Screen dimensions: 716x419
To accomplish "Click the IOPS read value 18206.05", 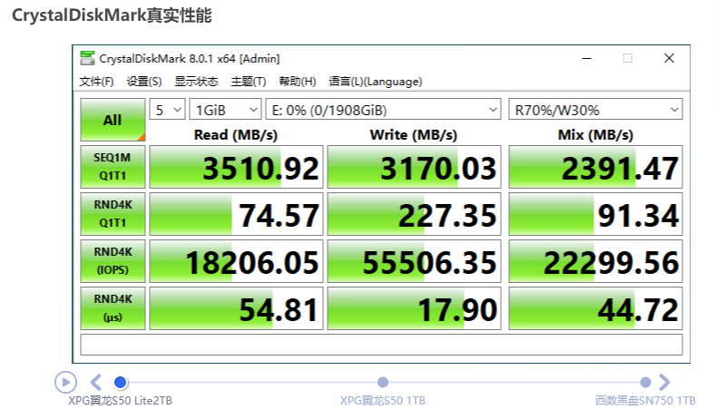I will 236,261.
